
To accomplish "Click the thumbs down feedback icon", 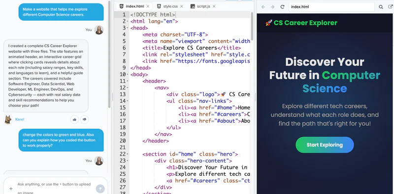I will click(x=84, y=119).
